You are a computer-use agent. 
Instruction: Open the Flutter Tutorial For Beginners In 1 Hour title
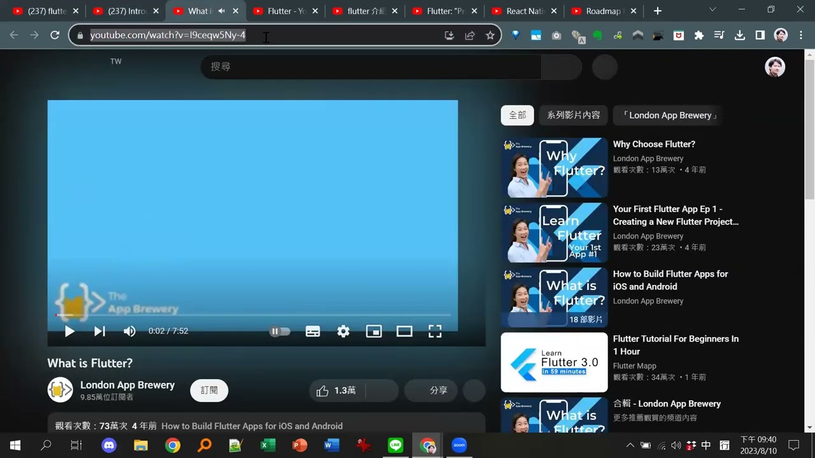point(676,345)
